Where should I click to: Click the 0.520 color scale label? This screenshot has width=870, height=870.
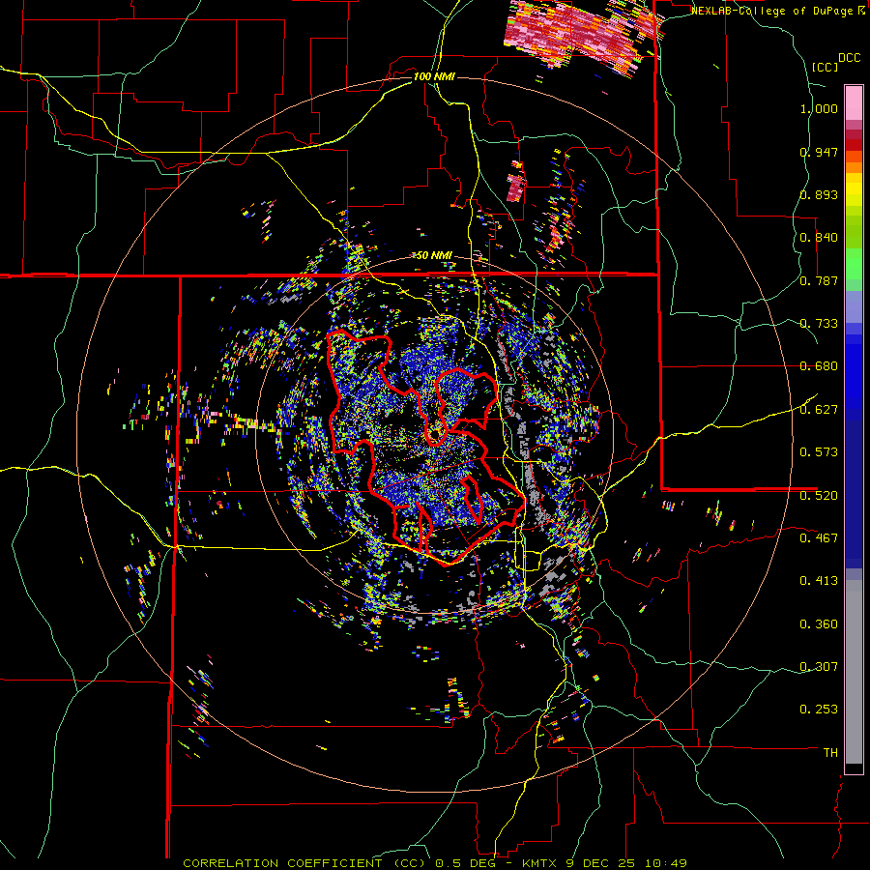819,496
